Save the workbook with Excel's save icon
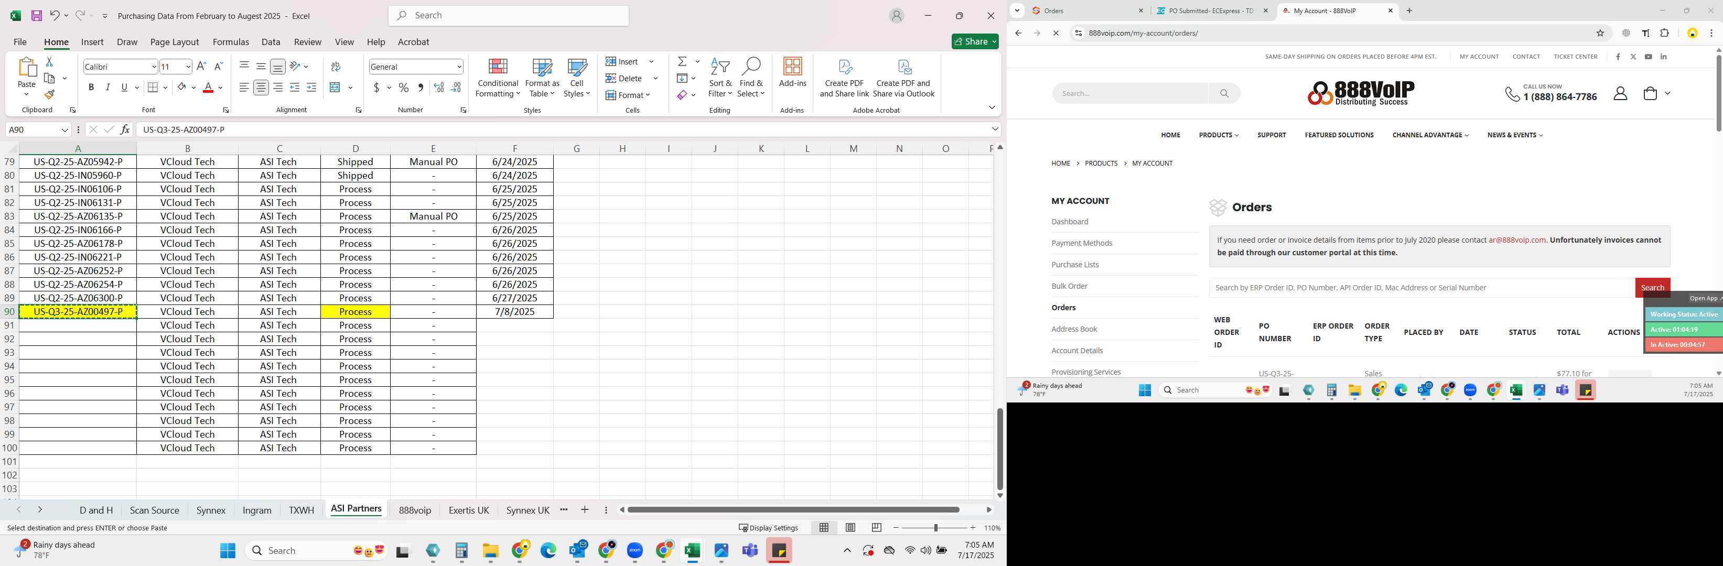1723x566 pixels. pyautogui.click(x=36, y=15)
